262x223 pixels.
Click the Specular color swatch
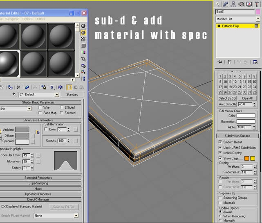pos(22,141)
